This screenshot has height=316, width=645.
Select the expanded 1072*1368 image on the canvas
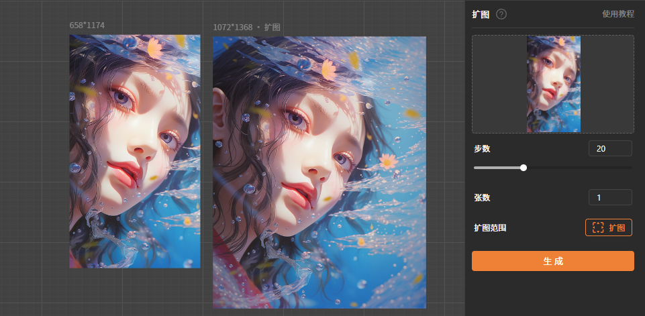(319, 172)
